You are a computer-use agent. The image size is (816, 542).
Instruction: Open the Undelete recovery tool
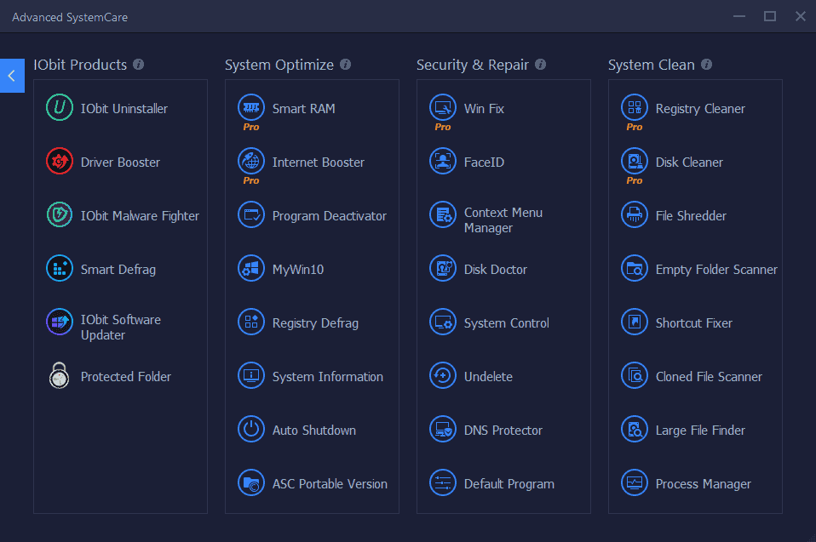pos(487,376)
